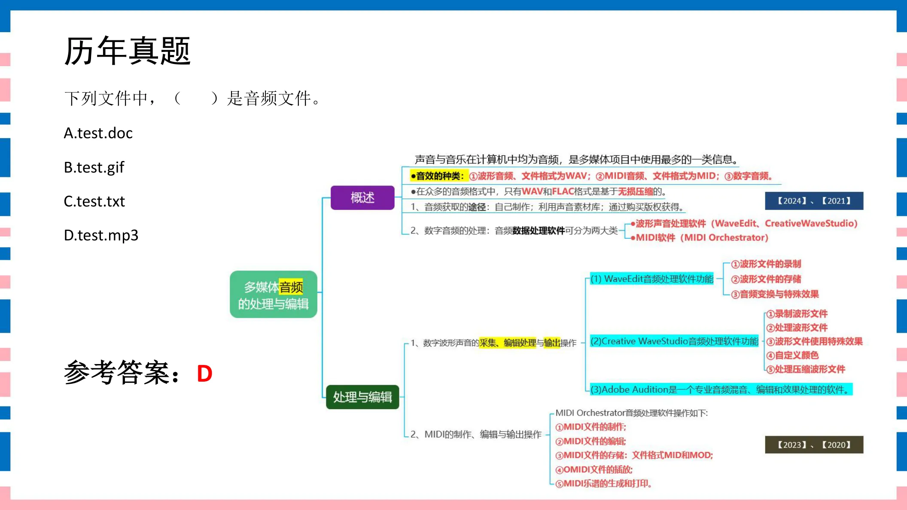The image size is (907, 510).
Task: Click ⑤MIDI乐谱的生成和打印 item
Action: (x=604, y=483)
